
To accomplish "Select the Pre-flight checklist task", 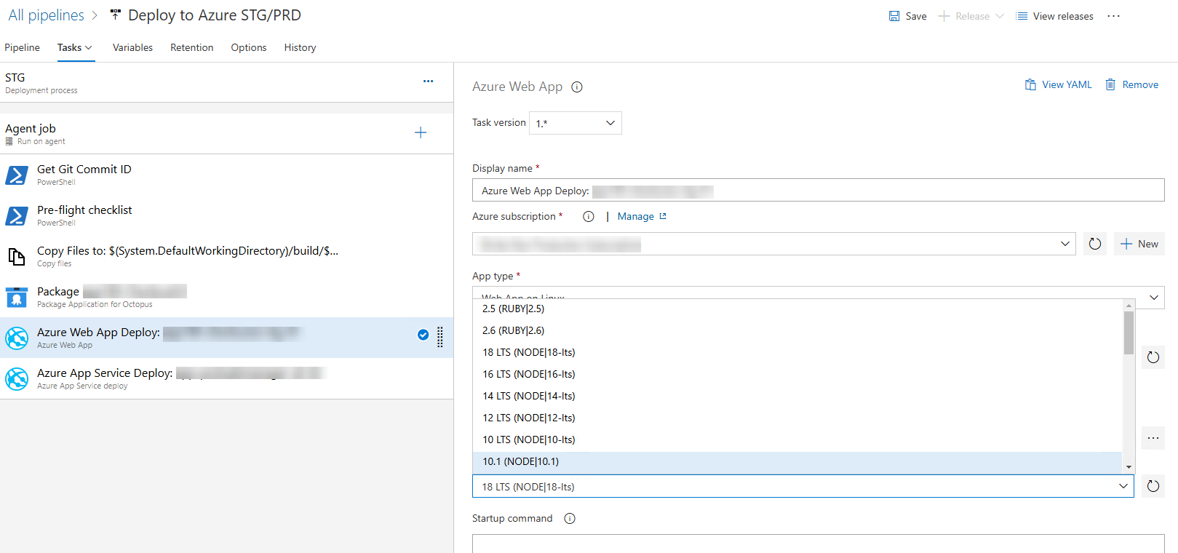I will pos(226,215).
